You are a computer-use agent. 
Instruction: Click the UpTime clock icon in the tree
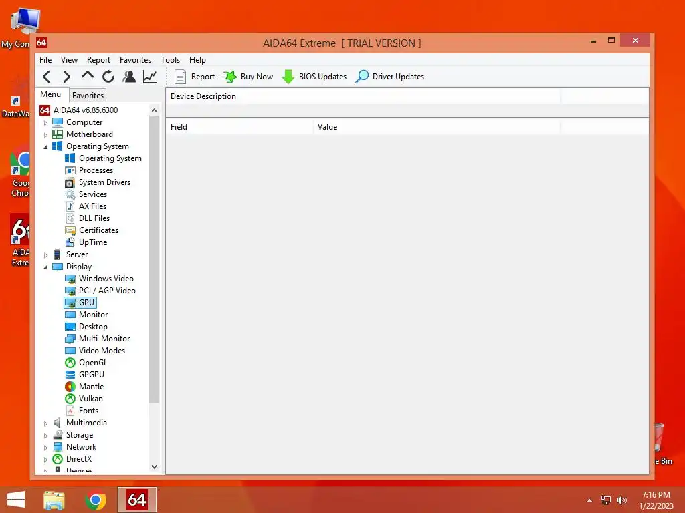coord(70,242)
